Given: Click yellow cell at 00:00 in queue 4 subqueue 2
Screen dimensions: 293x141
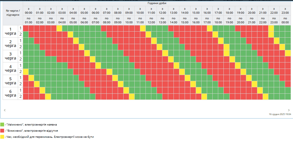Looking at the screenshot, I should click(x=26, y=72).
